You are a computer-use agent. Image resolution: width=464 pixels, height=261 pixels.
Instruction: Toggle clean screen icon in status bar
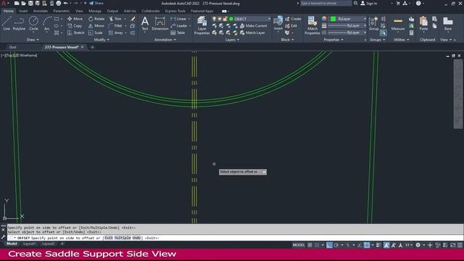pos(452,245)
